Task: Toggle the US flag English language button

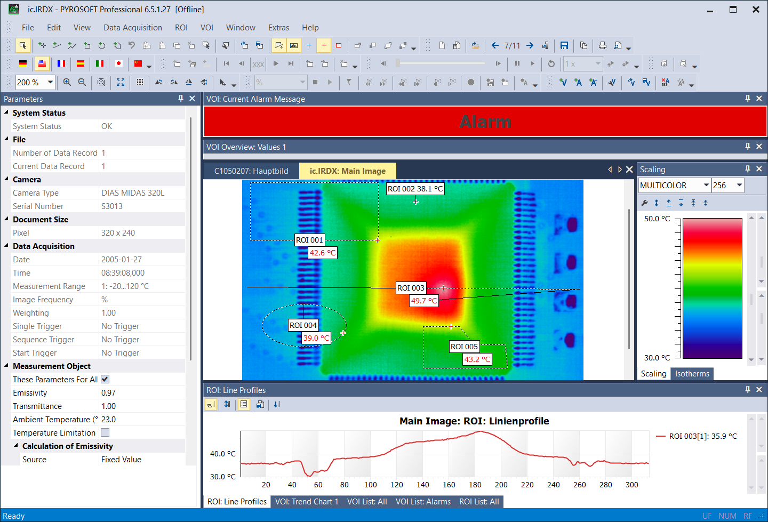Action: pos(42,63)
